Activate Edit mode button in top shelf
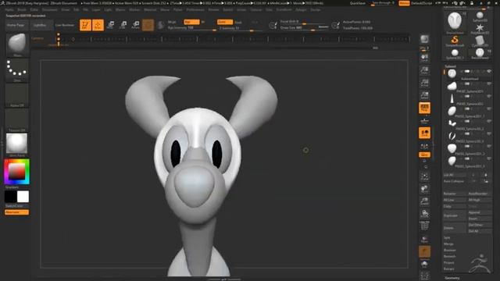Viewport: 500px width, 281px height. [85, 25]
